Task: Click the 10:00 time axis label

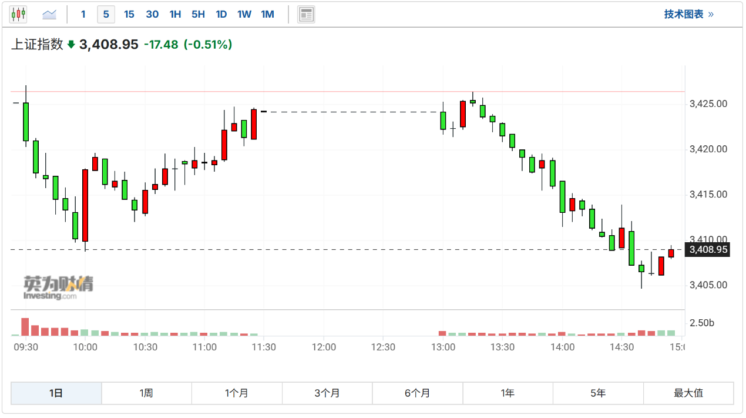Action: point(85,347)
